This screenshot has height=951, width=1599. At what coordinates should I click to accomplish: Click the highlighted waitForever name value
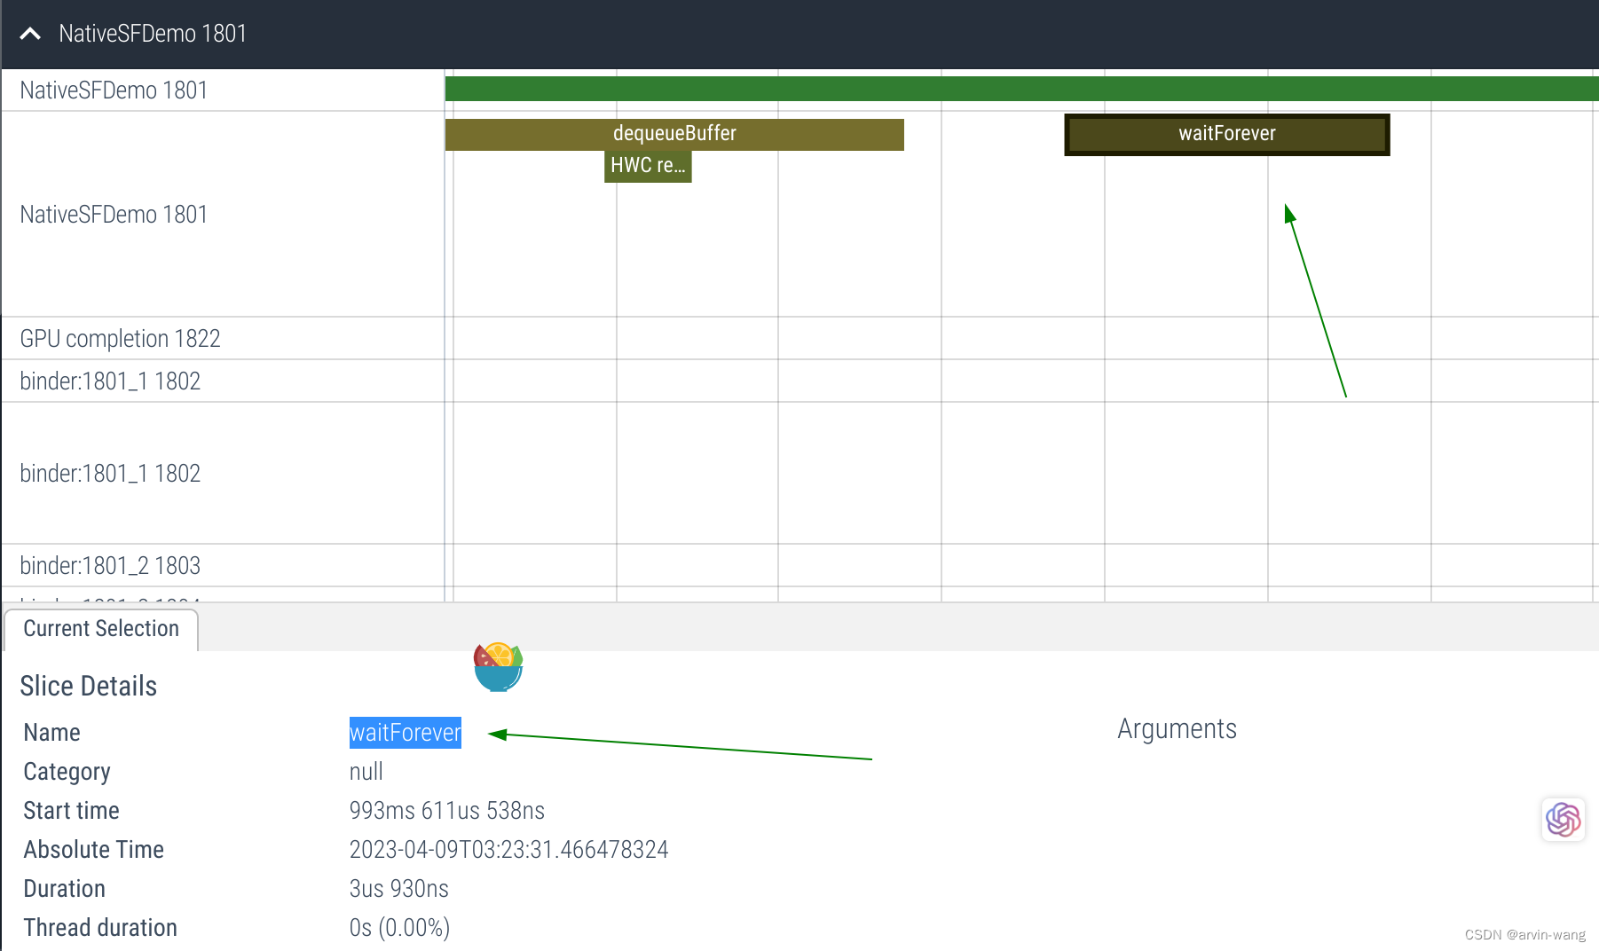[405, 733]
